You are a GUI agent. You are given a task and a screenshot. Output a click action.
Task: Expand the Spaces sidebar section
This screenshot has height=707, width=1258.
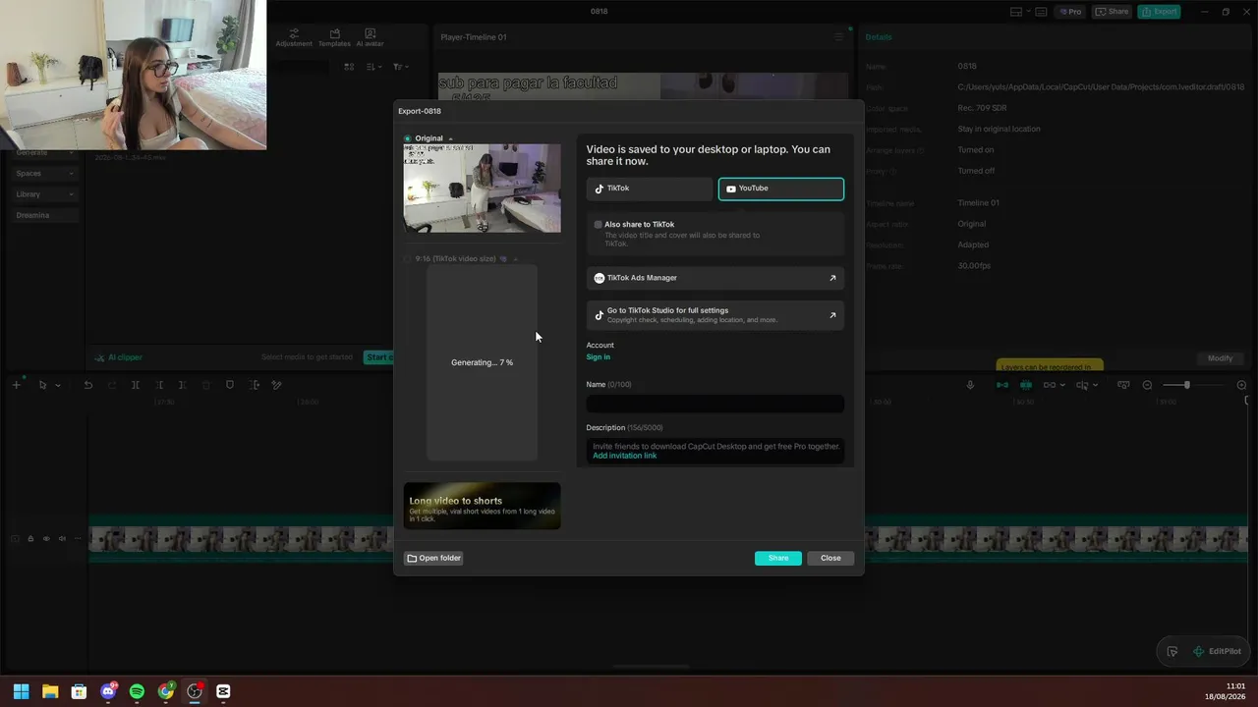point(45,174)
